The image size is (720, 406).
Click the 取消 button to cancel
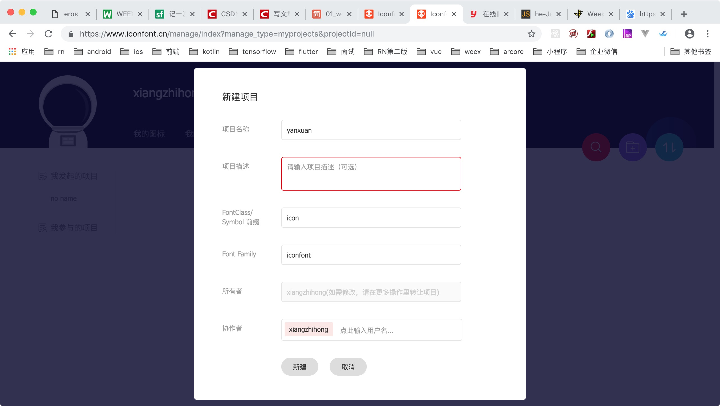(x=348, y=366)
